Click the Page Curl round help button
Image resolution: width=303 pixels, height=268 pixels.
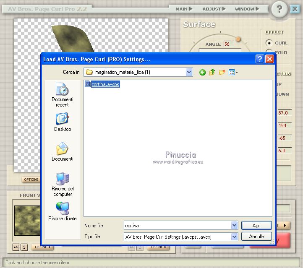tap(279, 9)
